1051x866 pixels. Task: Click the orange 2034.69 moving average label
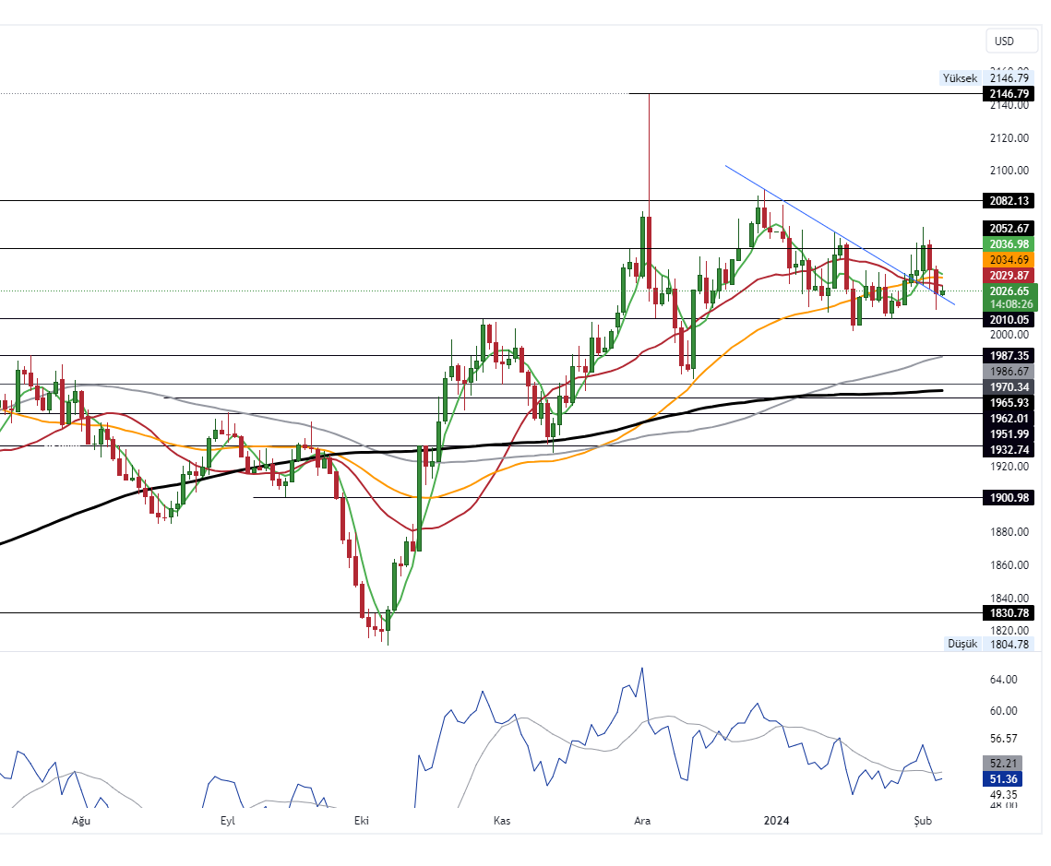[1009, 260]
